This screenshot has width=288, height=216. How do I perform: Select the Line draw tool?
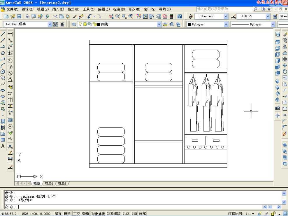[x=3, y=34]
